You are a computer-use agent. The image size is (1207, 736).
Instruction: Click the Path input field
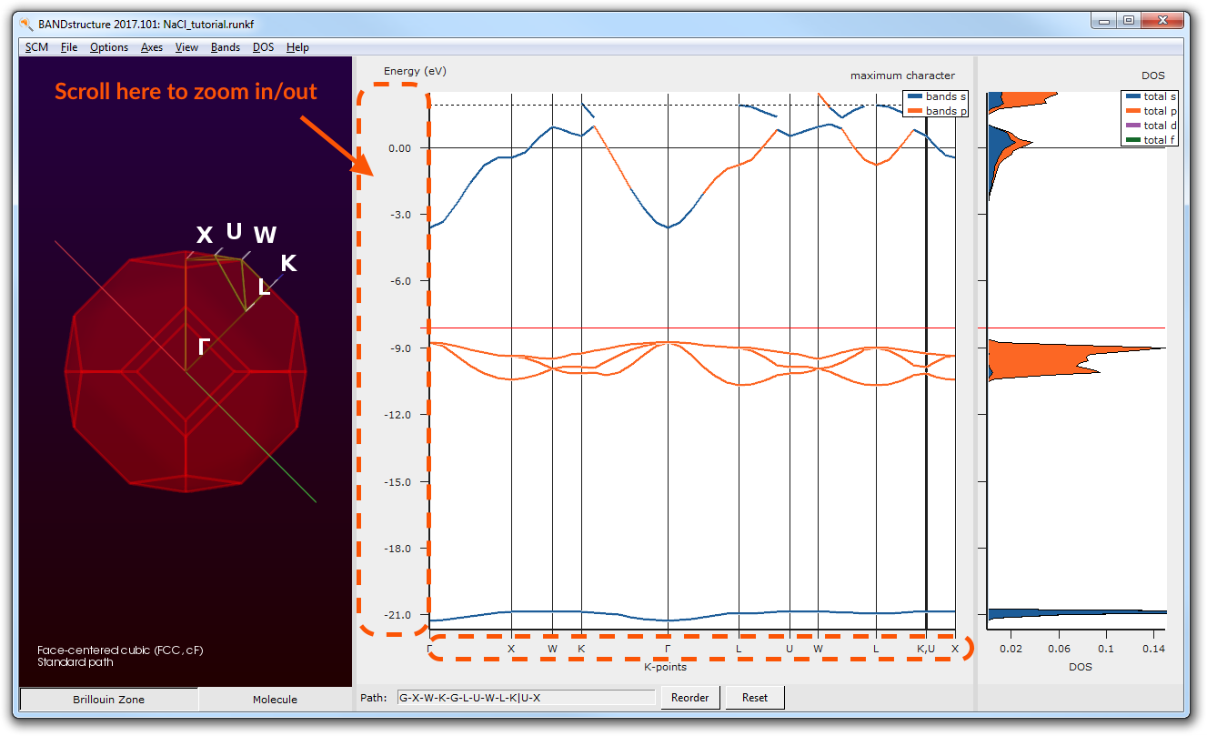[525, 698]
